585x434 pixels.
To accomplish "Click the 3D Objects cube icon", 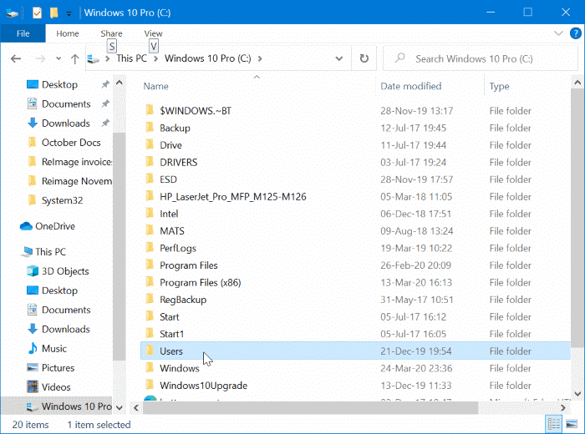I will [33, 271].
